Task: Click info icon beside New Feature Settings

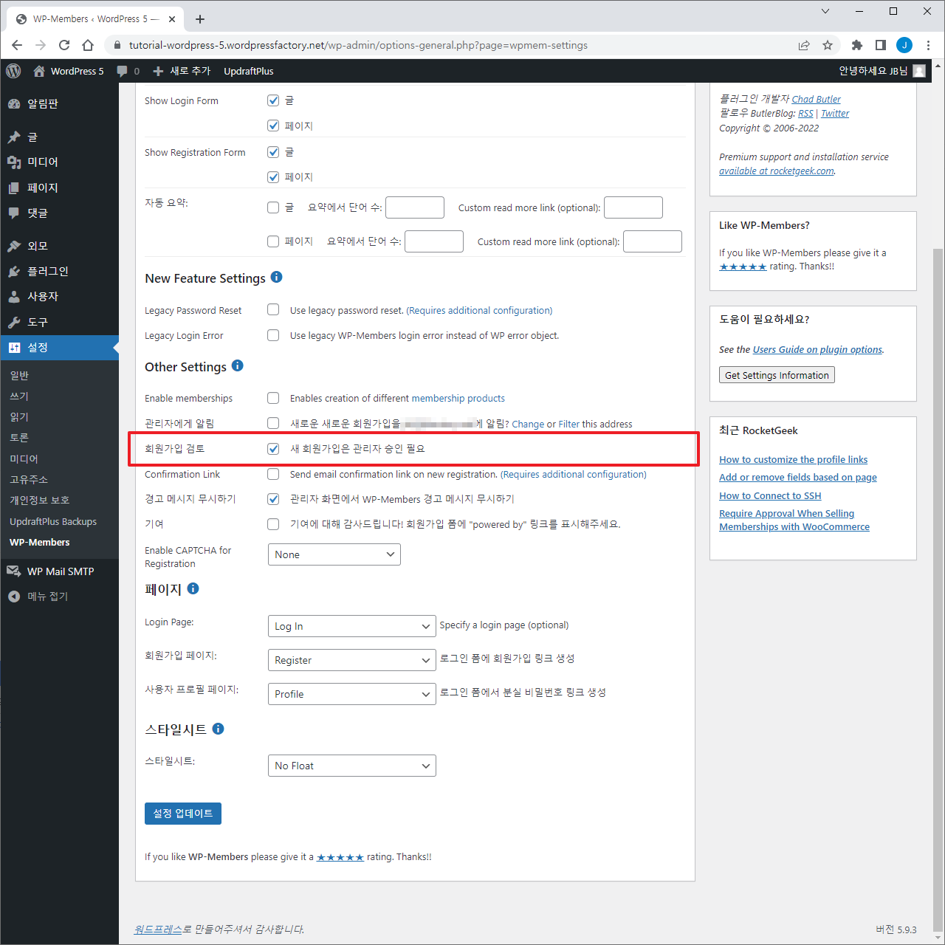Action: pos(277,277)
